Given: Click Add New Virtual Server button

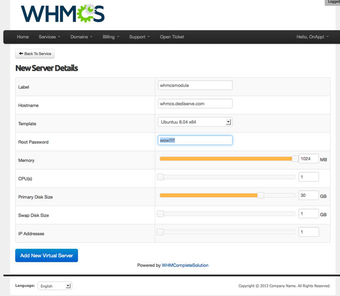Looking at the screenshot, I should pyautogui.click(x=47, y=255).
